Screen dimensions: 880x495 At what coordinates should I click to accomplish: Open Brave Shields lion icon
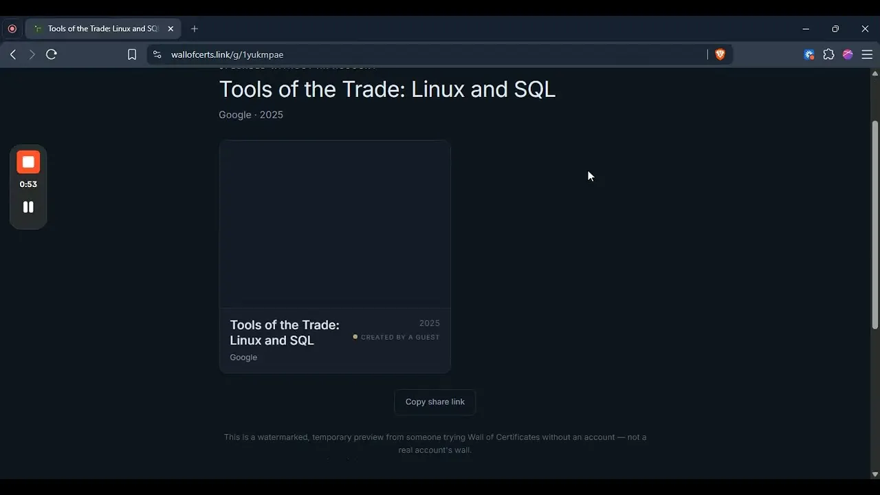(720, 54)
